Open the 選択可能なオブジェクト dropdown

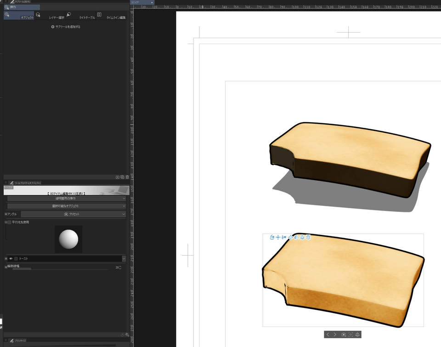(x=66, y=206)
